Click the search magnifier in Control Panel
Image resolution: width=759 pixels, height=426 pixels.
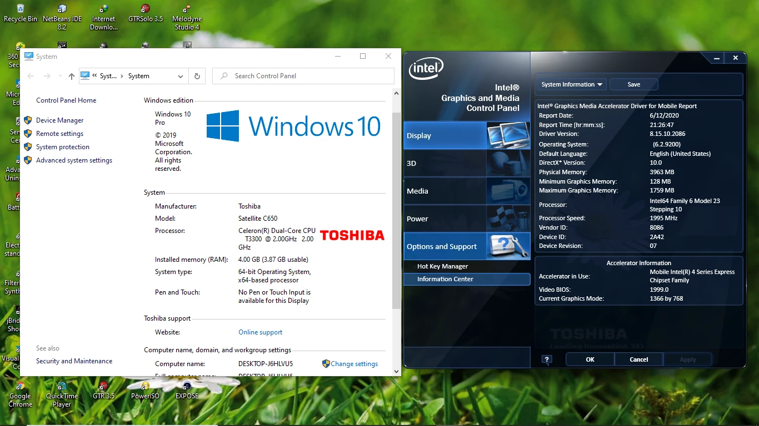click(224, 76)
